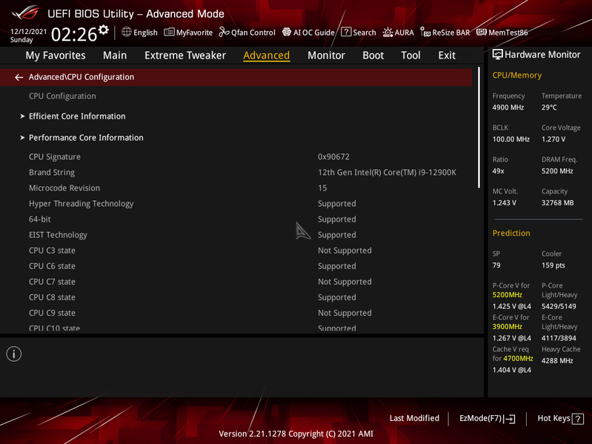Click the vertical scrollbar of the settings list

pyautogui.click(x=479, y=127)
